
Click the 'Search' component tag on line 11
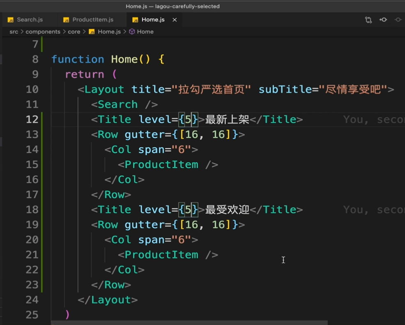pos(118,105)
